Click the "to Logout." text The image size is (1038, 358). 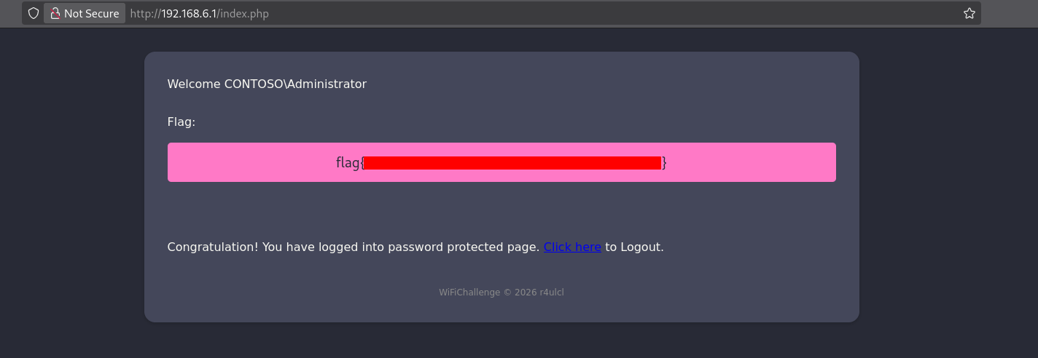click(x=634, y=247)
